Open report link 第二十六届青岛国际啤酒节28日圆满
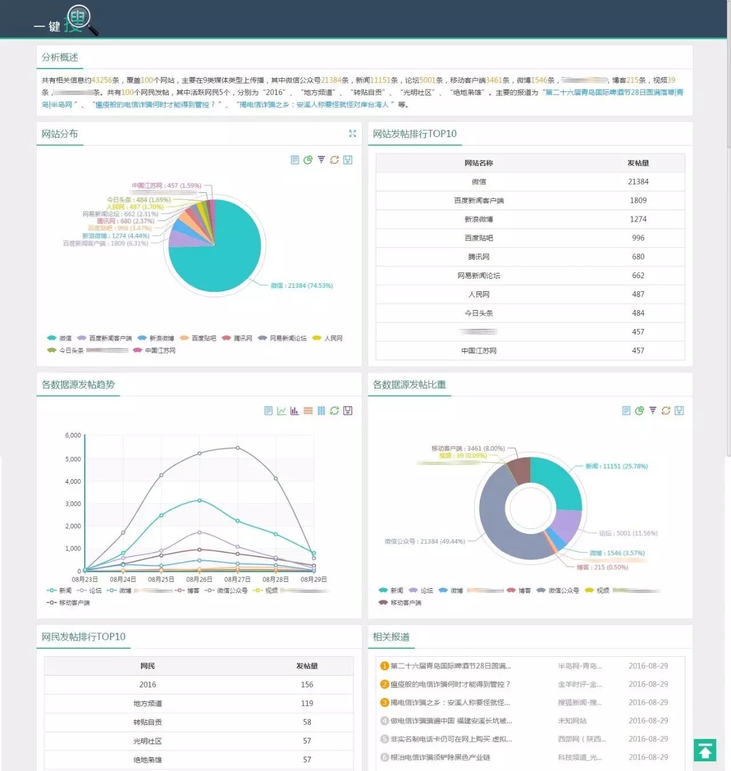 (451, 666)
